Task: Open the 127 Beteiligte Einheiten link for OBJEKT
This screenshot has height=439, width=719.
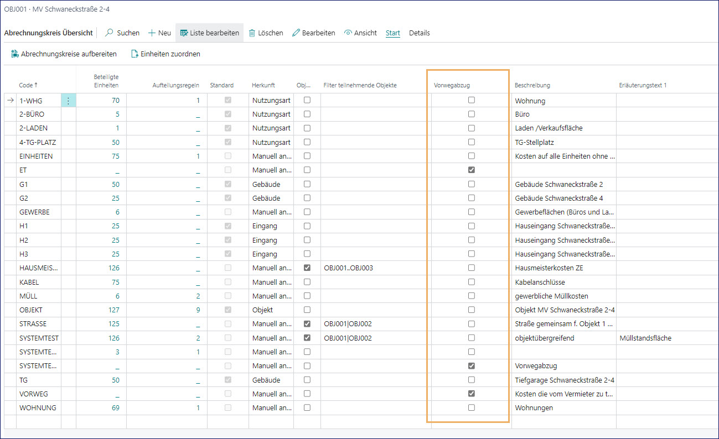Action: pos(113,310)
